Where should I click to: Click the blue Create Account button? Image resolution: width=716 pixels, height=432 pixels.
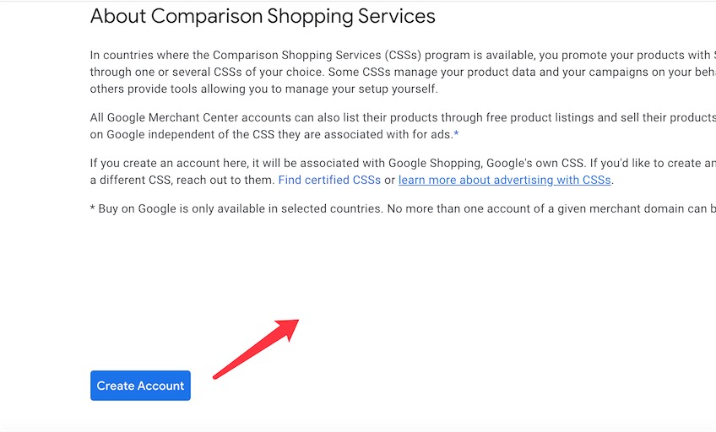140,386
